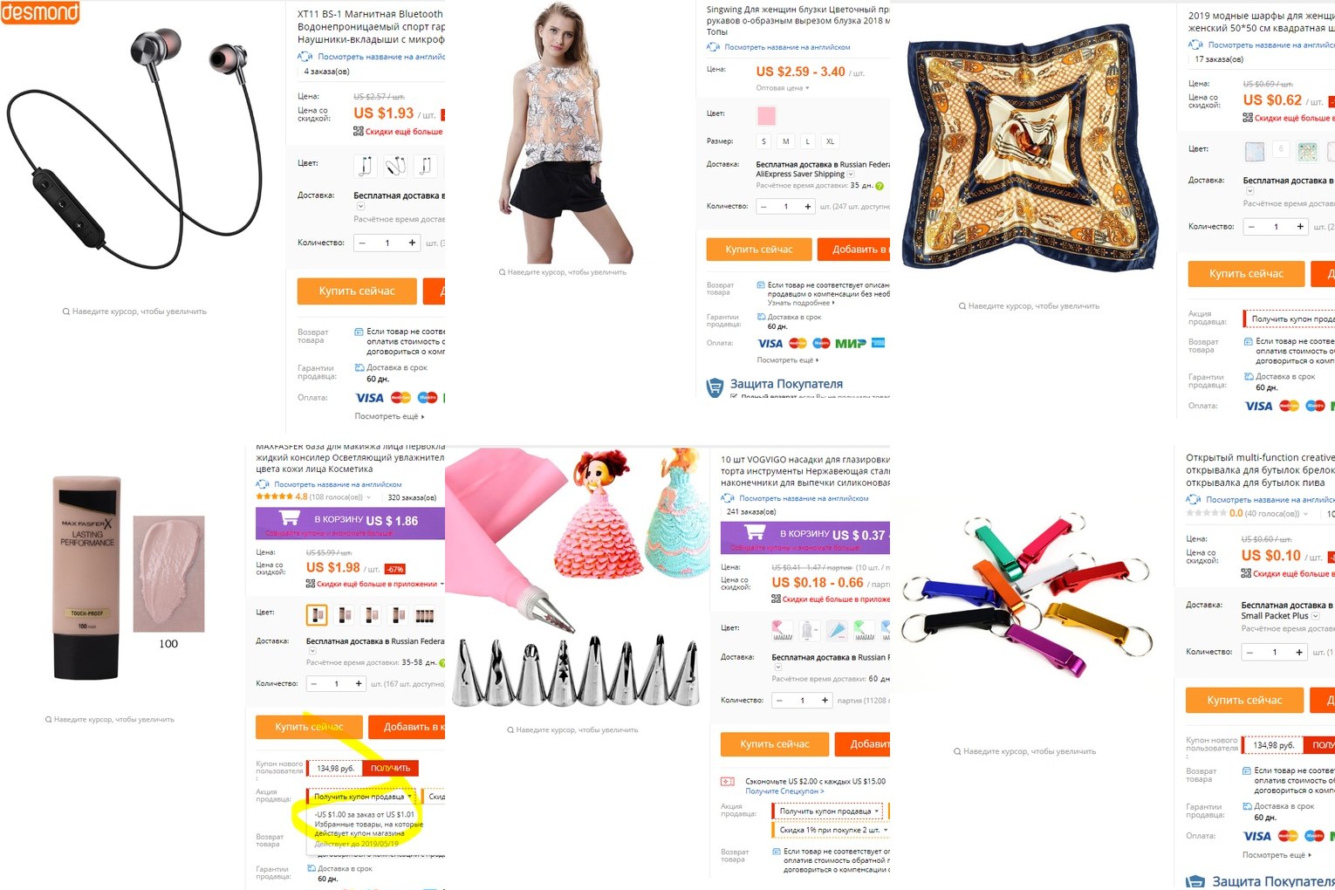1335x890 pixels.
Task: Expand the AliExpress Saver Shipping dropdown
Action: click(x=851, y=175)
